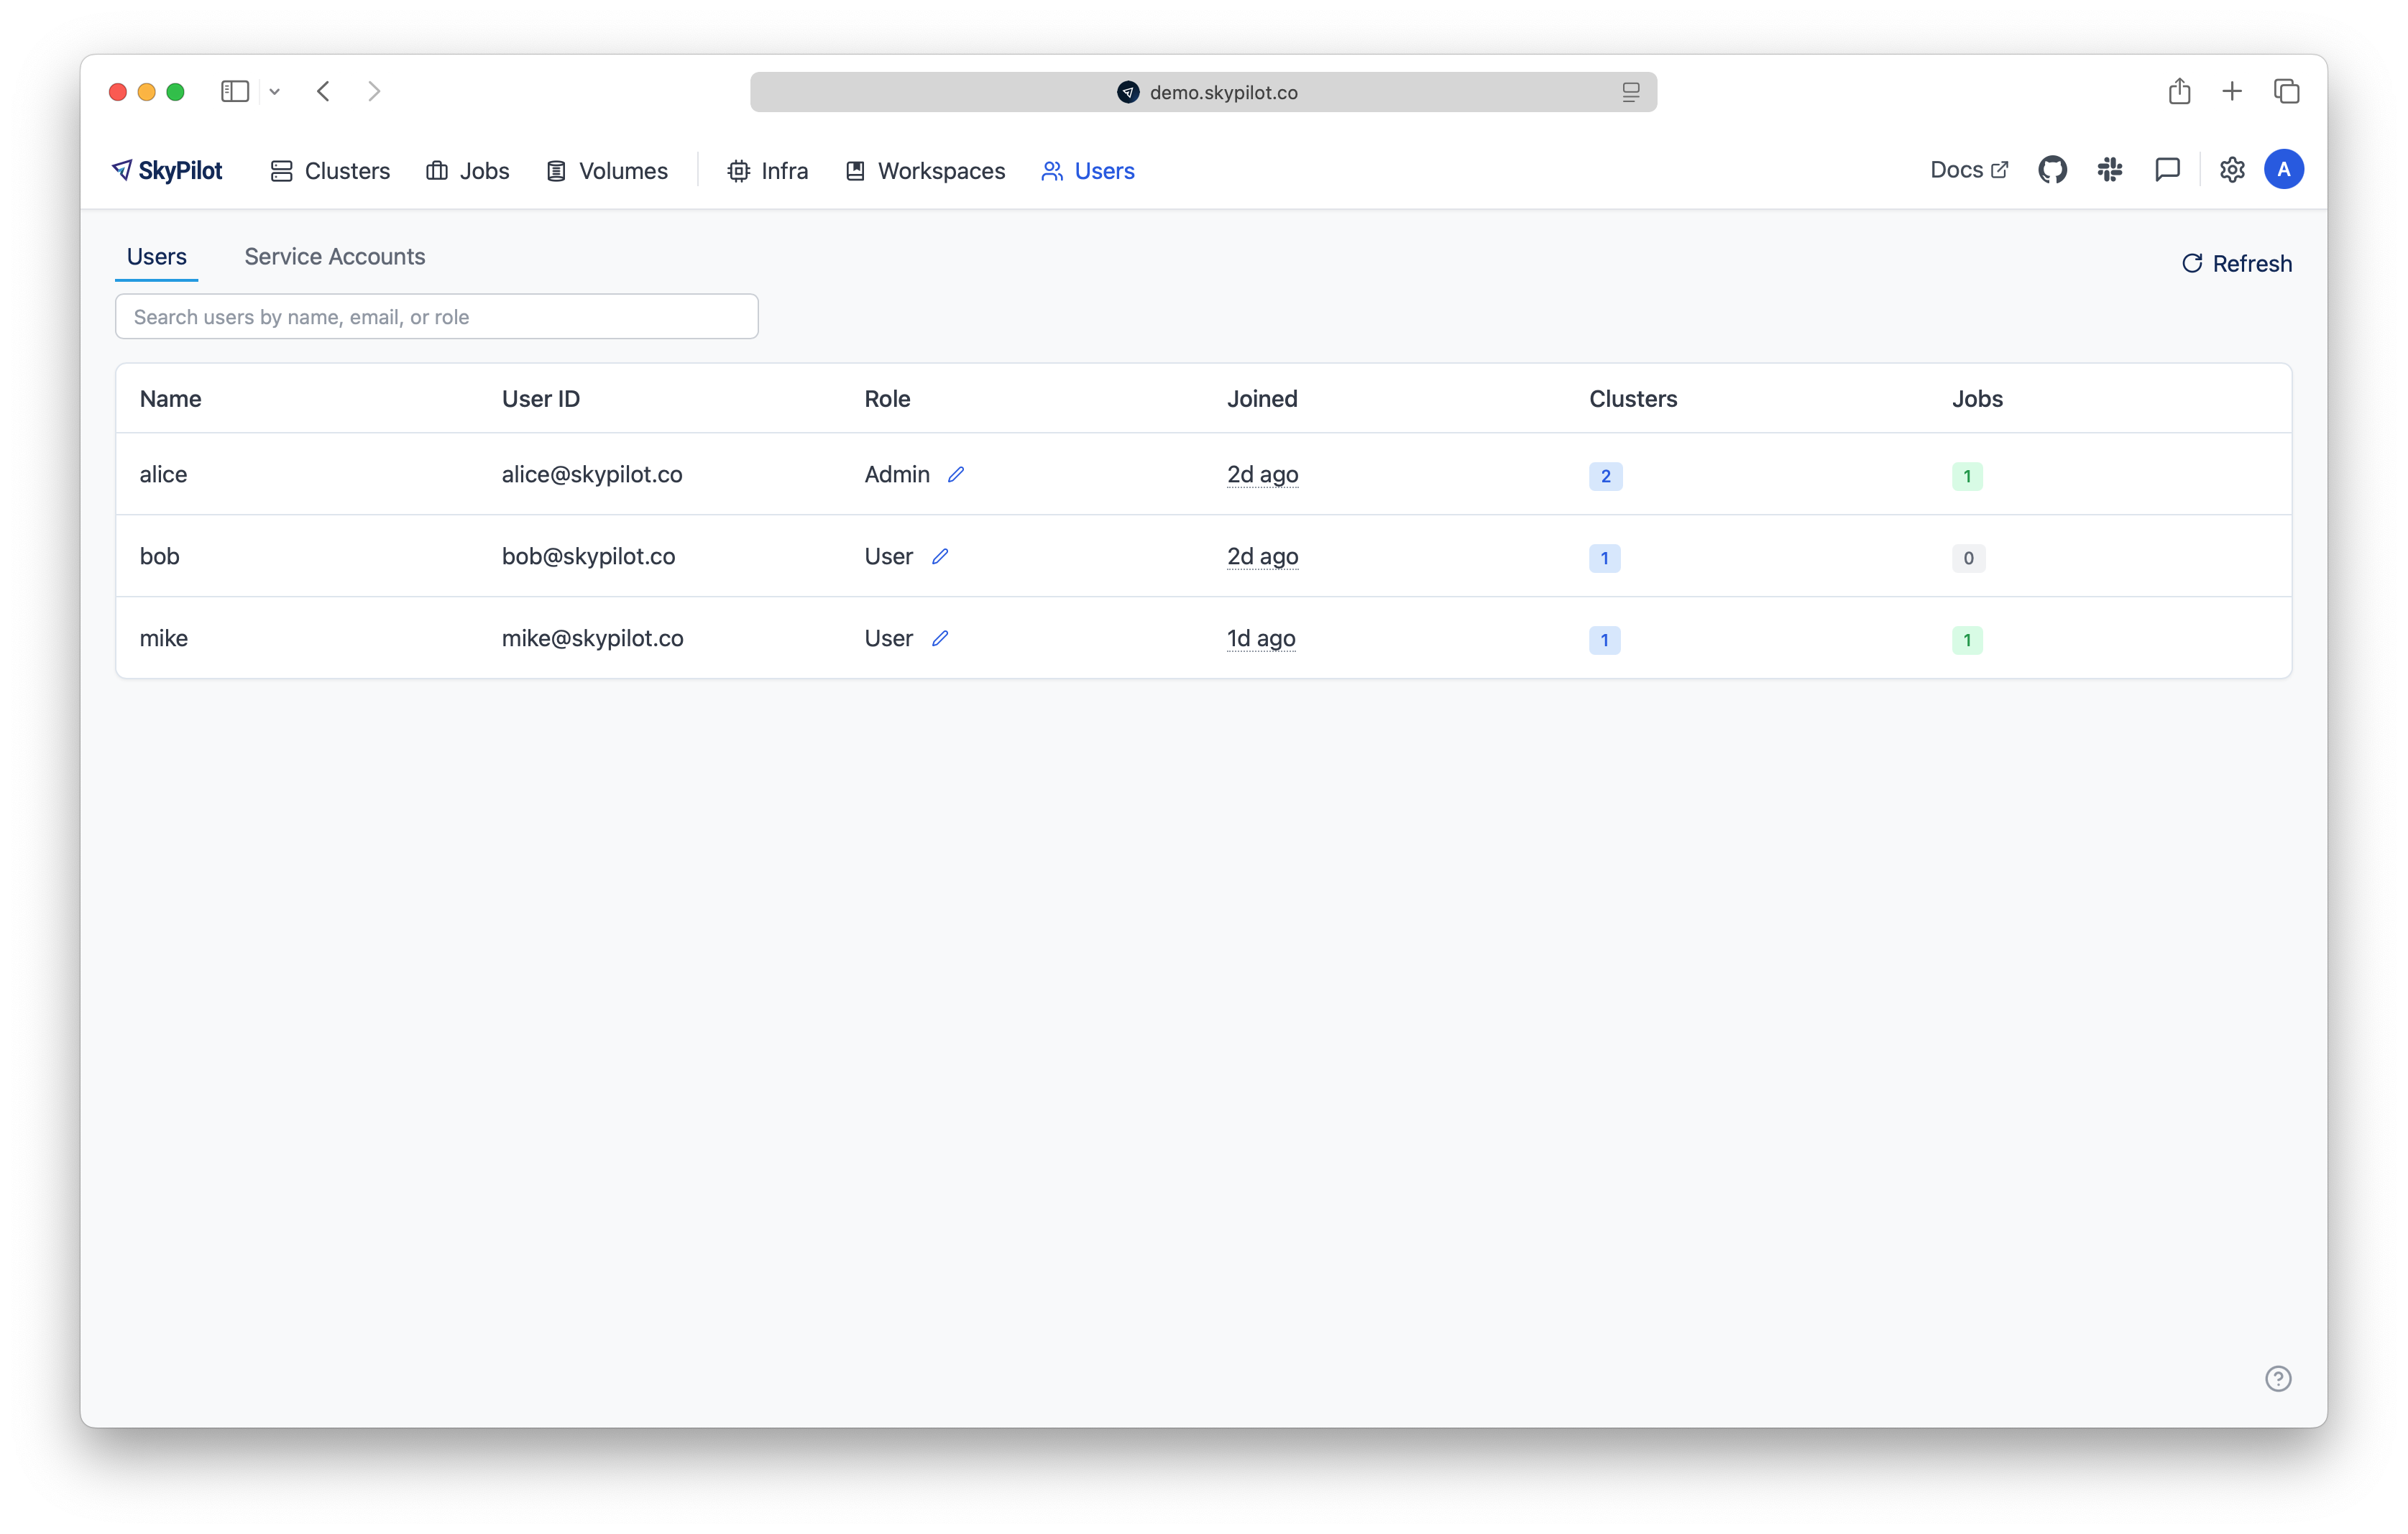
Task: Open the user avatar 'A' menu
Action: [2284, 170]
